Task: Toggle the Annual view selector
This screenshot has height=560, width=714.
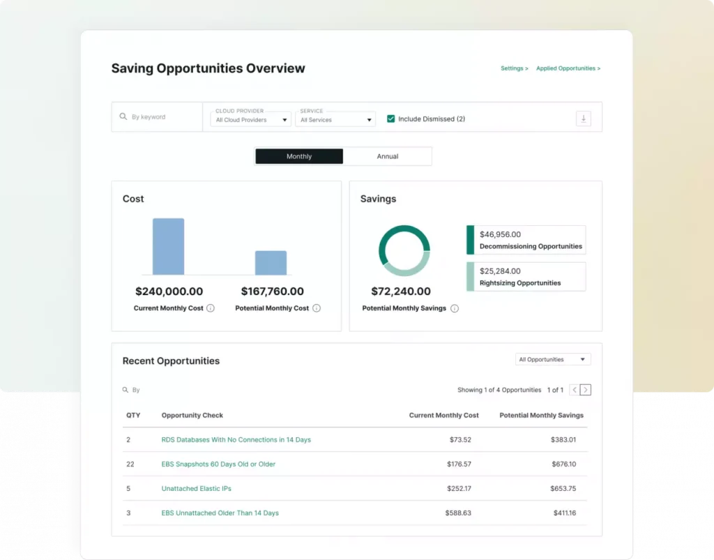Action: pos(388,156)
